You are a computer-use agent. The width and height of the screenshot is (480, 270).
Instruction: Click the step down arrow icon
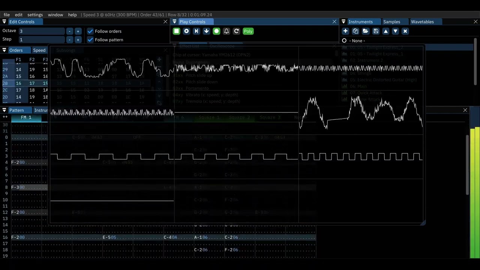(x=207, y=31)
